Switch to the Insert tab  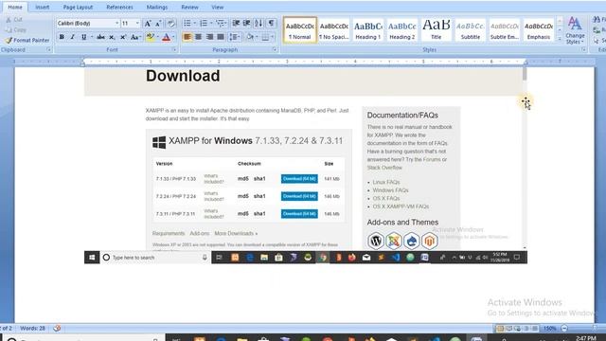tap(42, 7)
